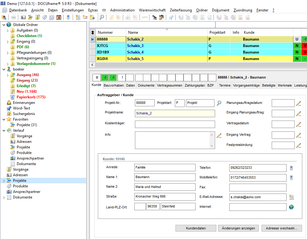
Task: Click pencil icon beside Vertragsdatum
Action: [x=299, y=124]
